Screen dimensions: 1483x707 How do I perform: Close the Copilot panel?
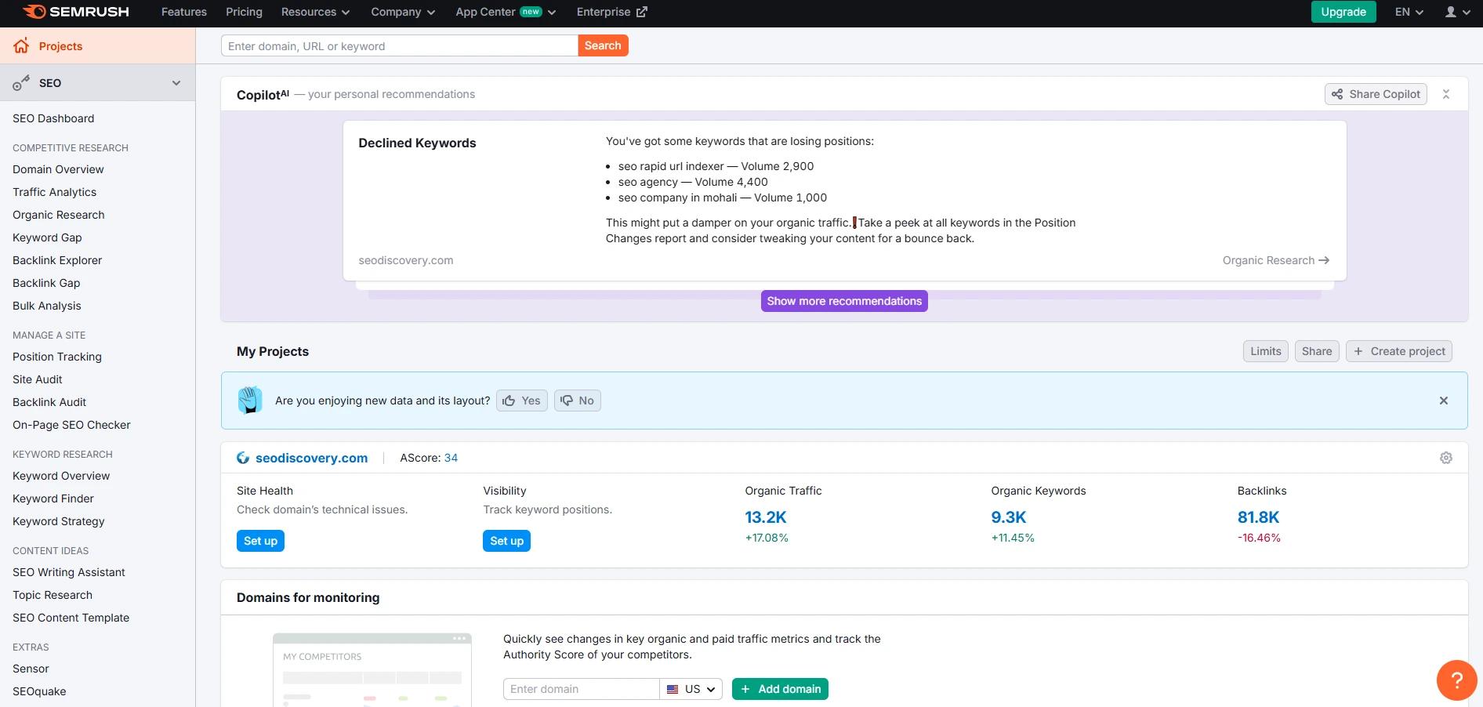pos(1446,94)
